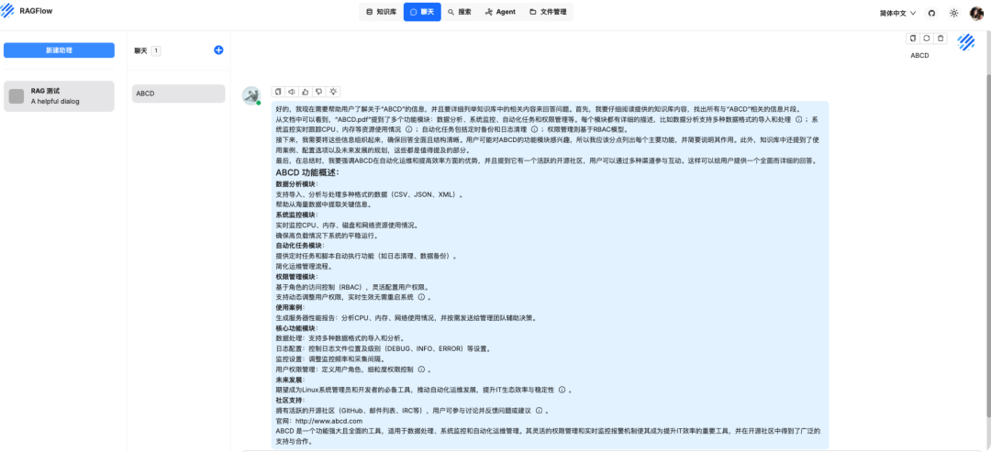
Task: Open the GitHub icon in the header
Action: [931, 13]
